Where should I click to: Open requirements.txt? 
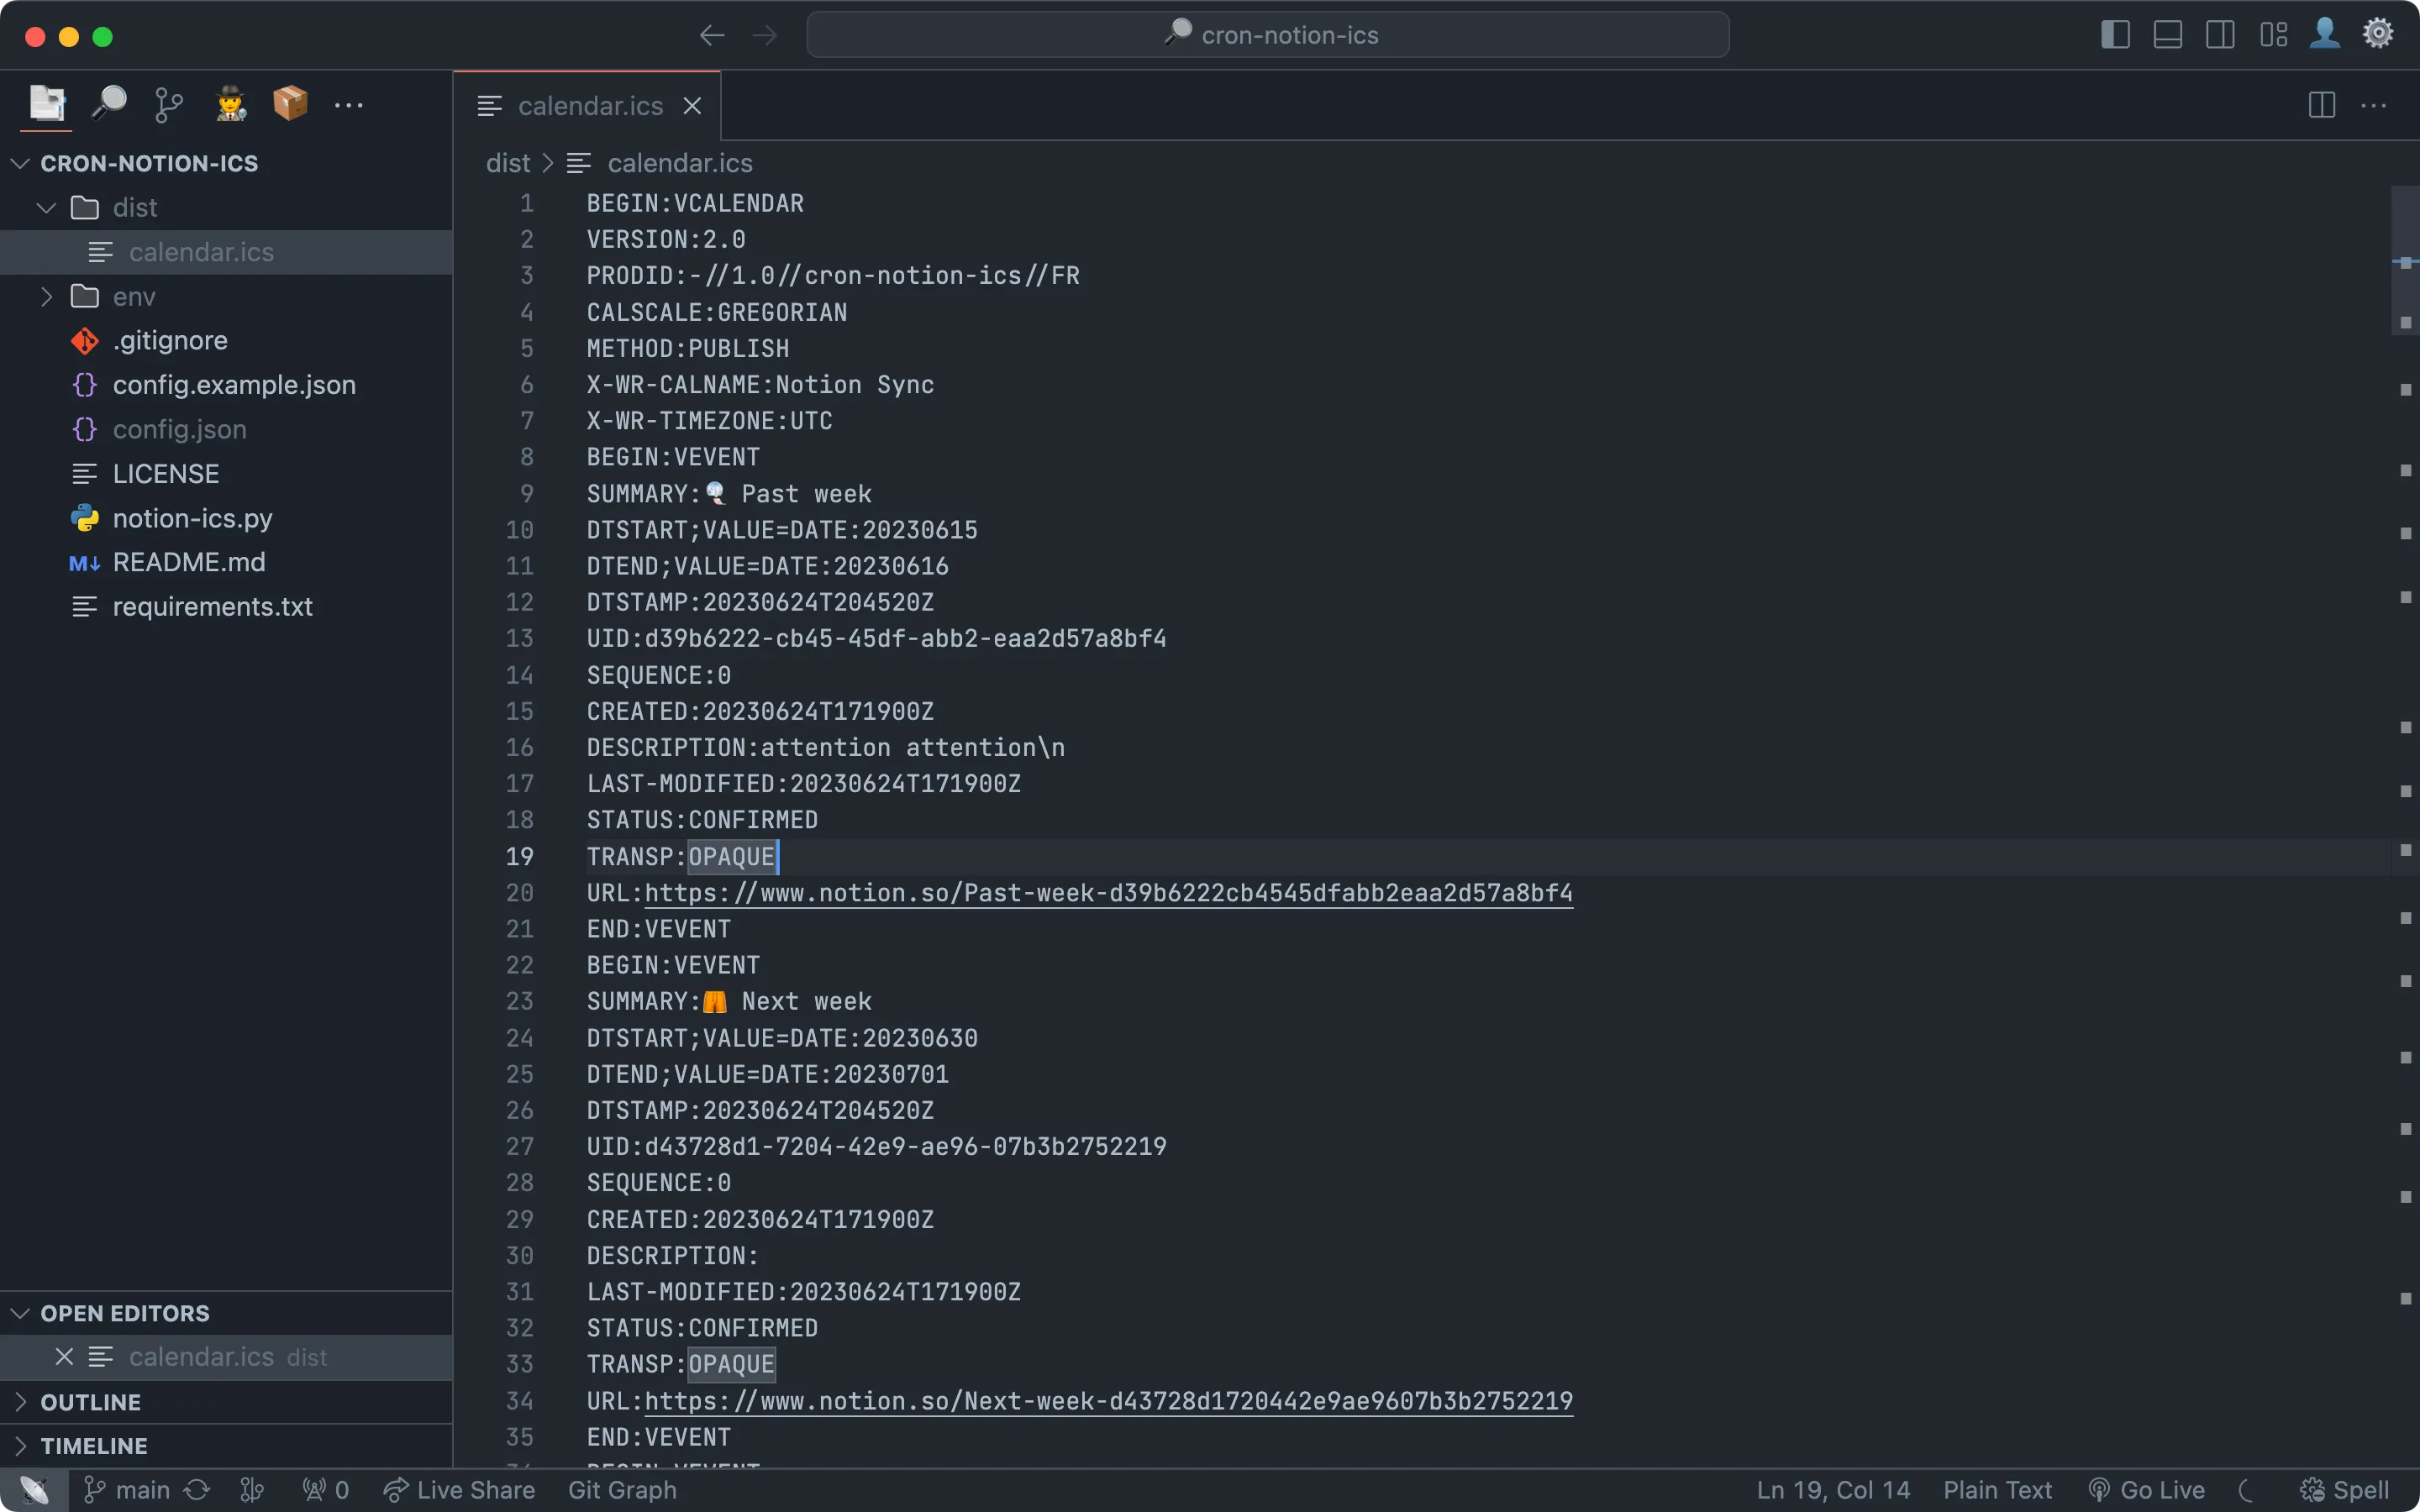pyautogui.click(x=226, y=607)
